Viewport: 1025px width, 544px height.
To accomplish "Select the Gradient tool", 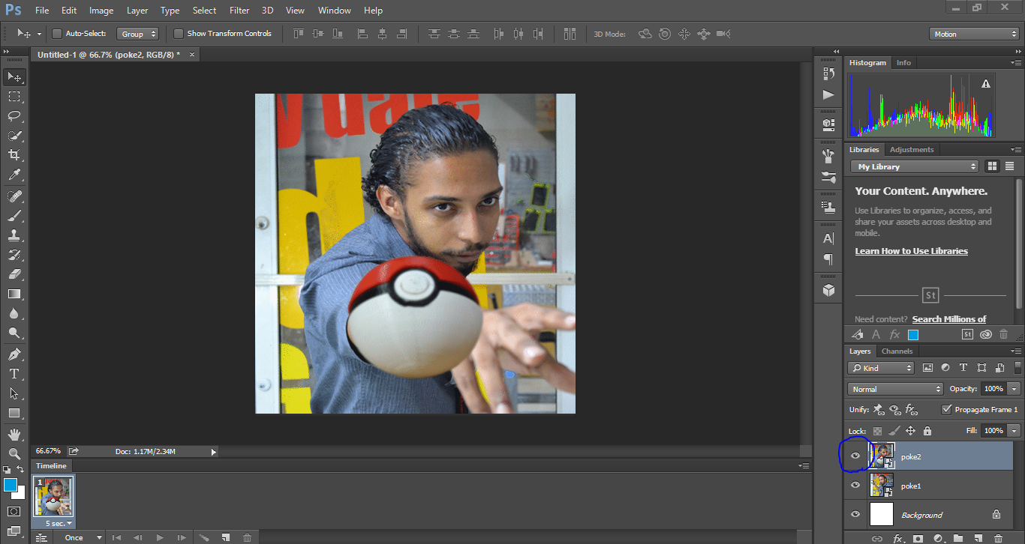I will [x=14, y=294].
